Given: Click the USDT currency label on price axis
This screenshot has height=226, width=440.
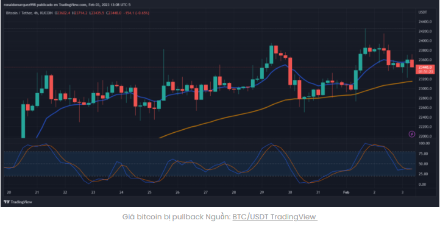Looking at the screenshot, I should pos(422,12).
